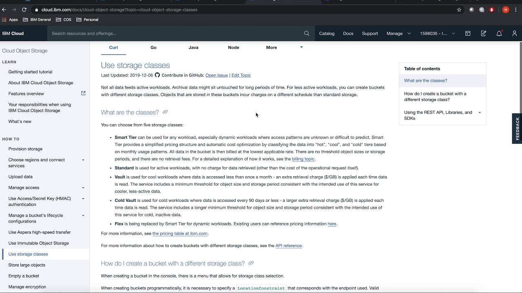The width and height of the screenshot is (522, 293).
Task: Click the GitHub logo icon
Action: 157,75
